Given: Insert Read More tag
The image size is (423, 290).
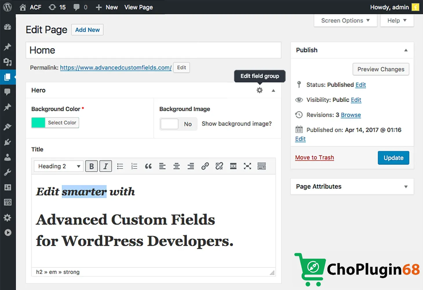Looking at the screenshot, I should 233,166.
